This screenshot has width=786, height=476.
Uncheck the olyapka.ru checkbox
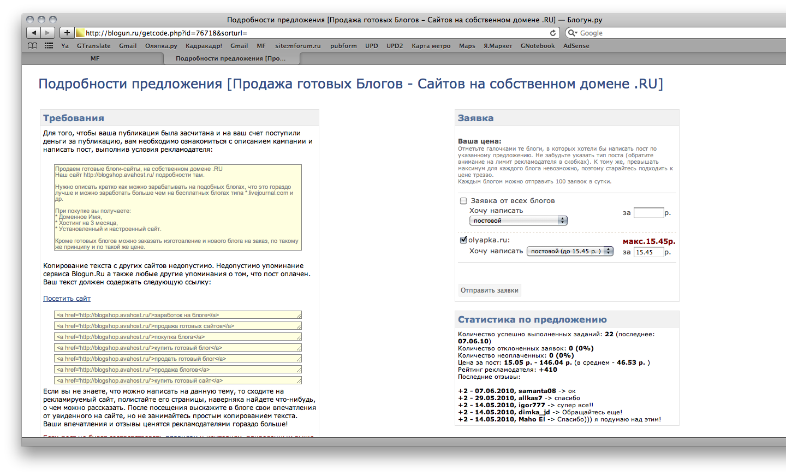463,240
